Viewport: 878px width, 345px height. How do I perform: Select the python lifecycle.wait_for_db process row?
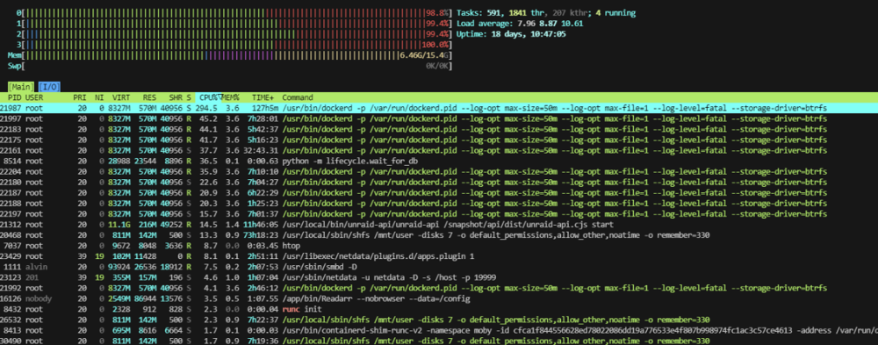click(439, 161)
